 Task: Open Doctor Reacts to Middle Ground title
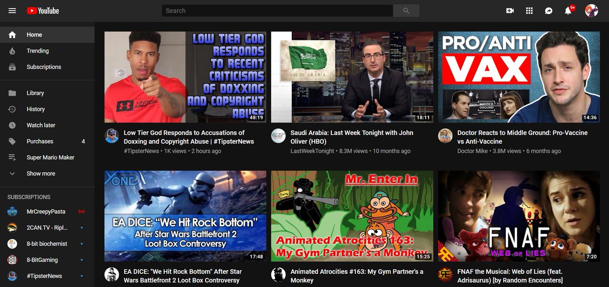point(522,137)
